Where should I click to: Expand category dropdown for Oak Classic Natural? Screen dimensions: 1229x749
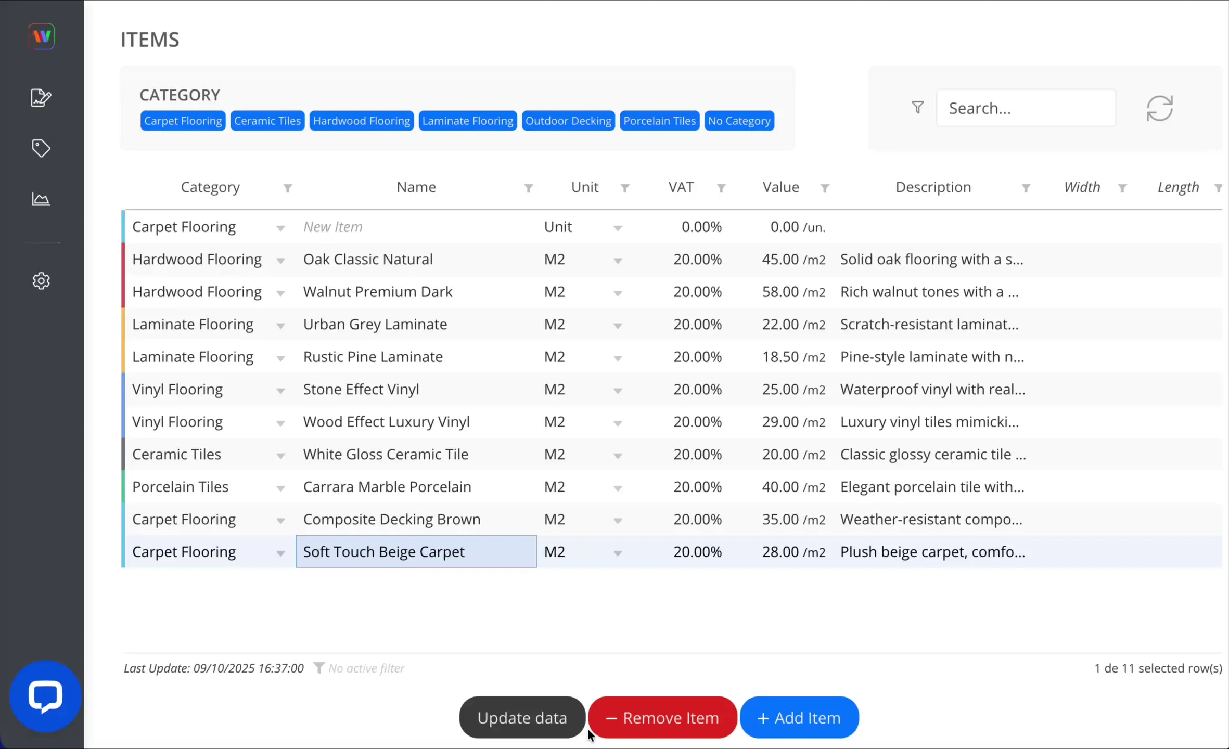[x=280, y=260]
